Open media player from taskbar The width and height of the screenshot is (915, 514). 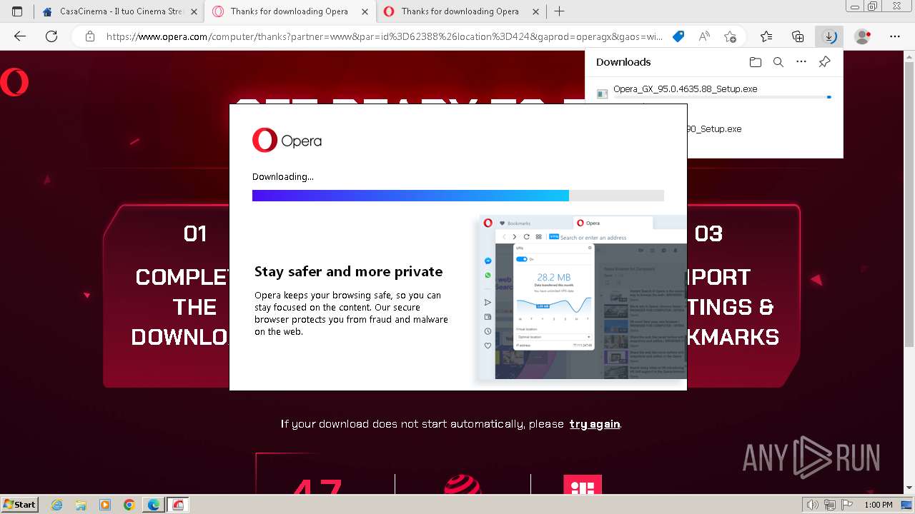pyautogui.click(x=105, y=505)
